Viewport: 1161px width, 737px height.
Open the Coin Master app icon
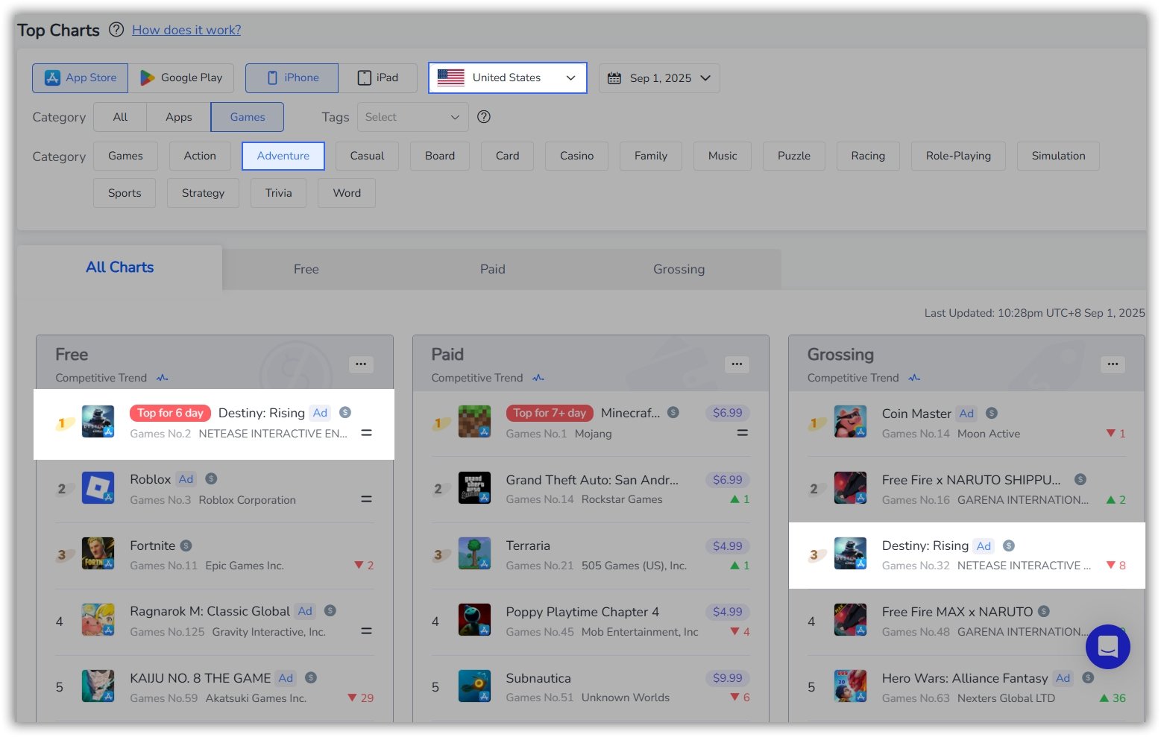pos(850,422)
